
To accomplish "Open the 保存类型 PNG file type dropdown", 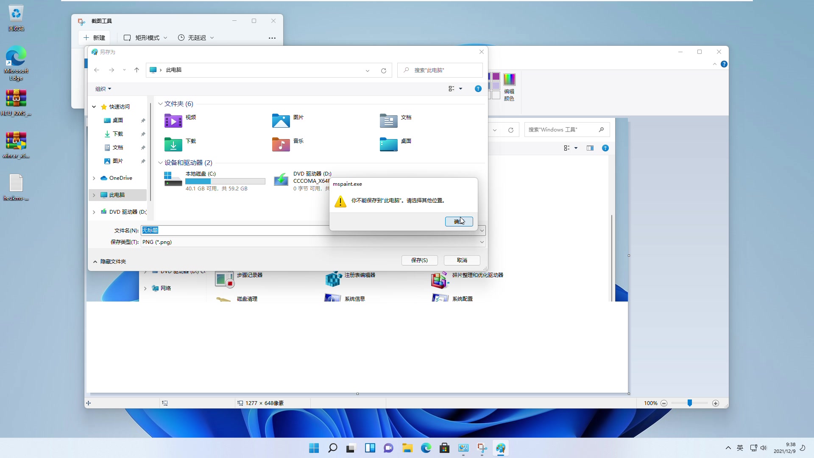I will click(482, 242).
